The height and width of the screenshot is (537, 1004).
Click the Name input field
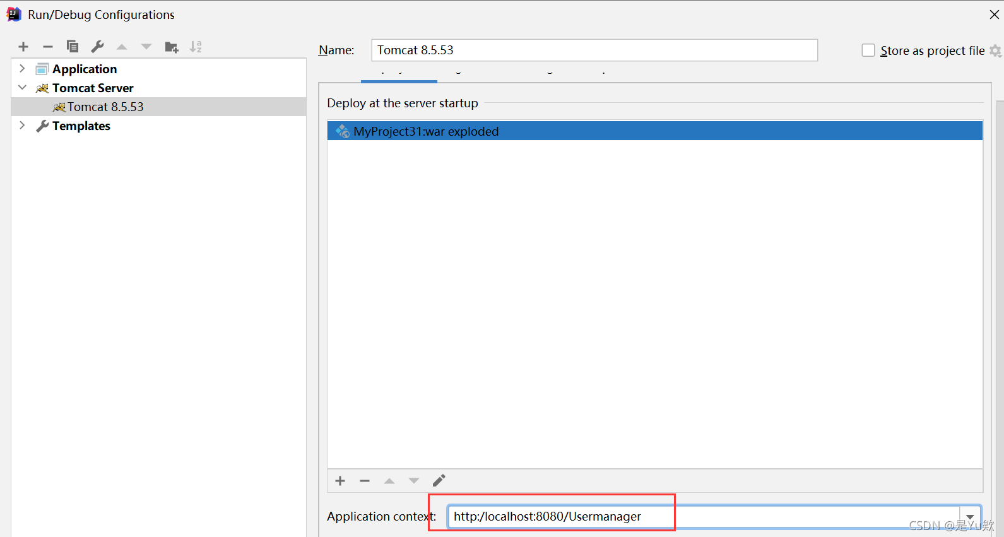point(594,50)
